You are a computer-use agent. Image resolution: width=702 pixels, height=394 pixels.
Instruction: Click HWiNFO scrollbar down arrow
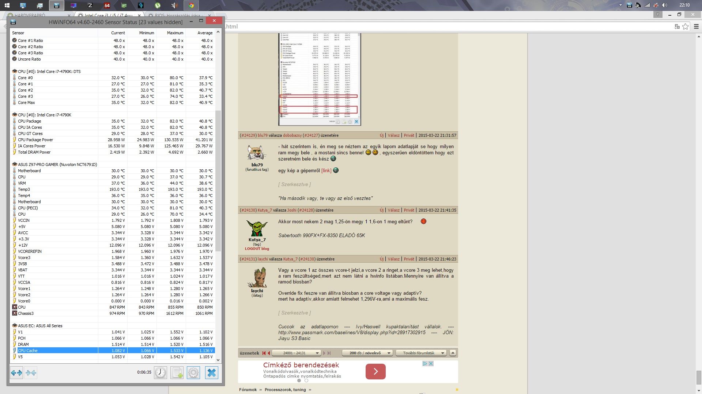[x=218, y=360]
